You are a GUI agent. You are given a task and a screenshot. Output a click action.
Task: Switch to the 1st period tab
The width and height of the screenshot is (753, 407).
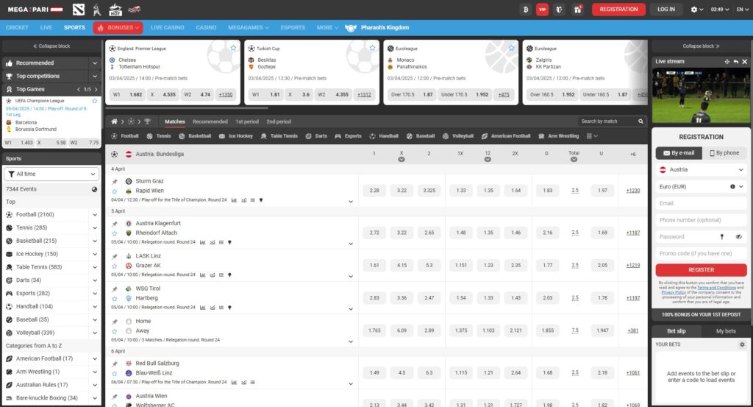click(247, 121)
